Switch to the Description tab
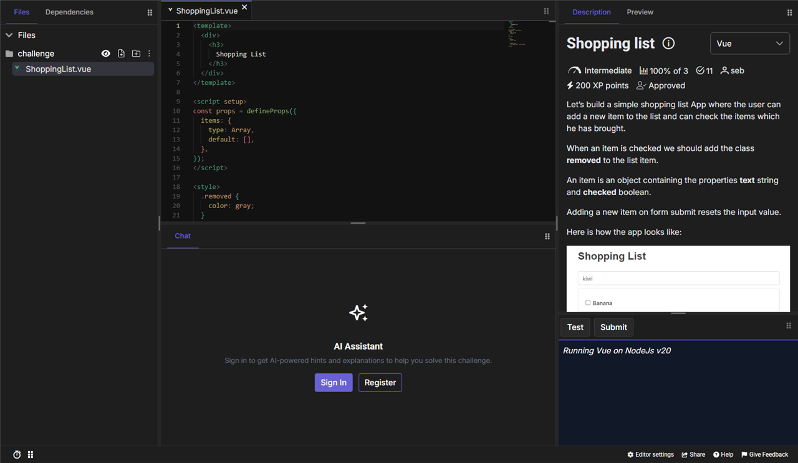798x463 pixels. coord(592,12)
